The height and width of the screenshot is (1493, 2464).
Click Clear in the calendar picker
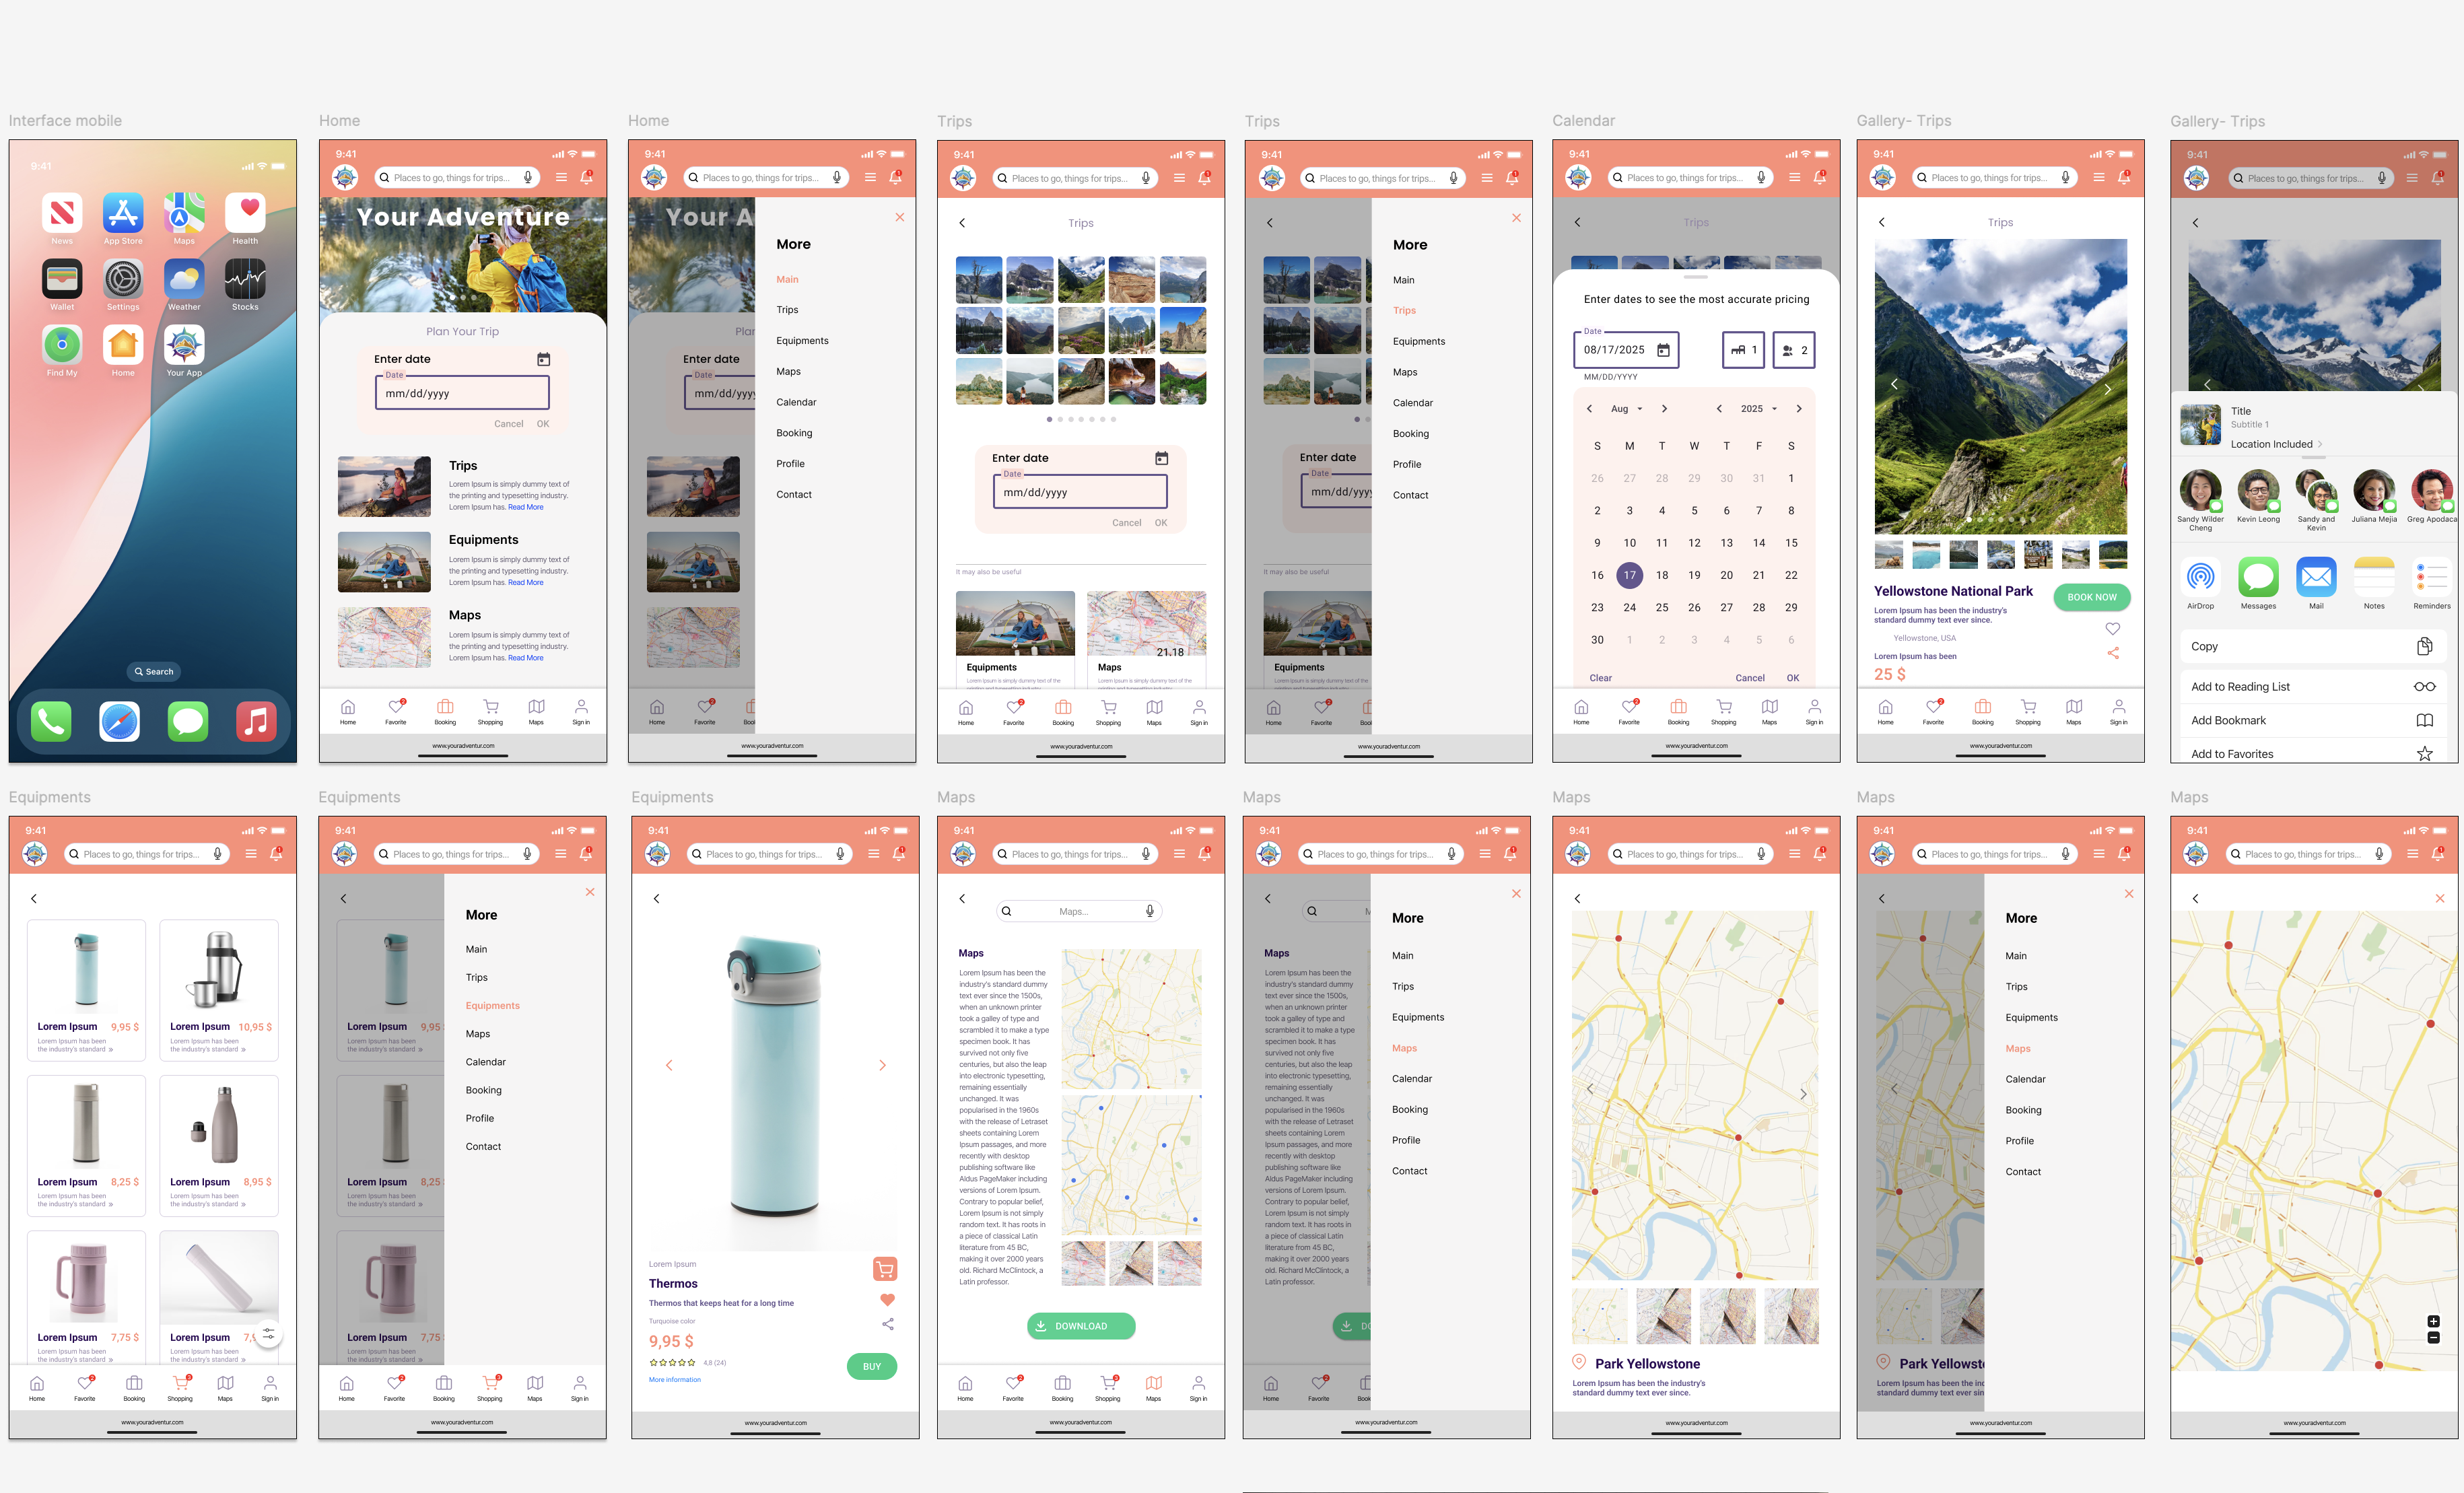click(1600, 678)
